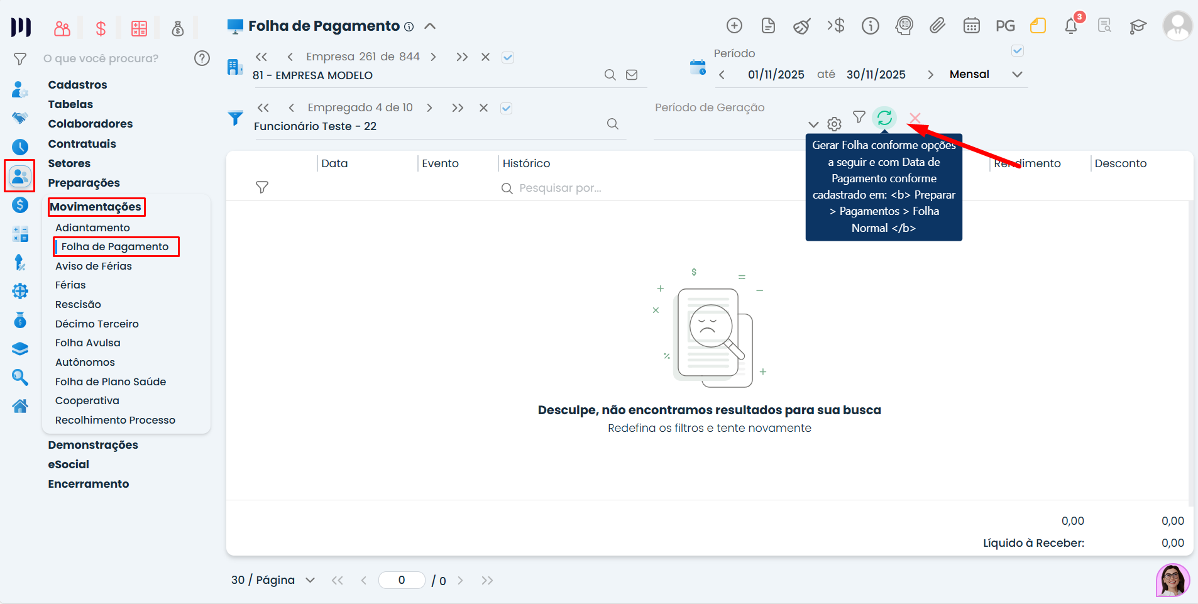Click the graduation cap training icon
This screenshot has width=1198, height=604.
coord(1138,26)
